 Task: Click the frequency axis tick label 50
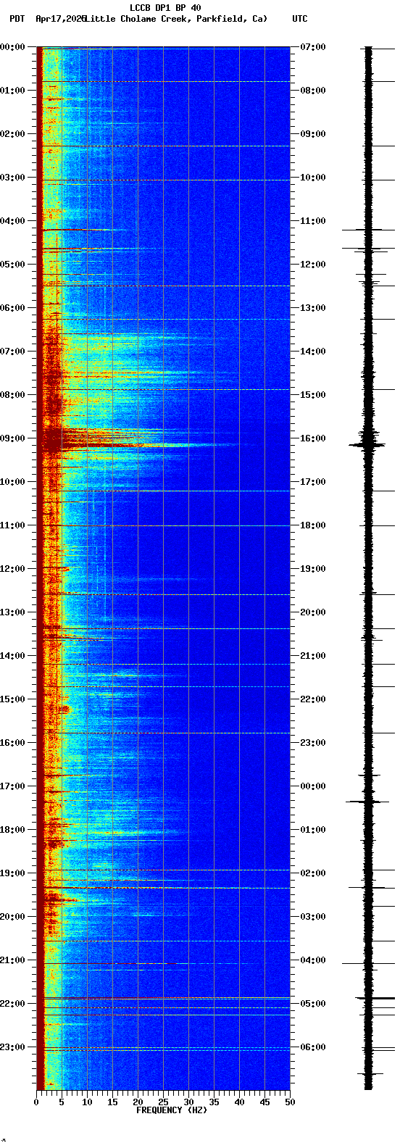(290, 1102)
